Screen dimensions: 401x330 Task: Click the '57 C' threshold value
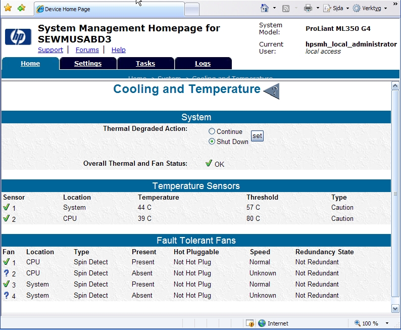point(253,207)
